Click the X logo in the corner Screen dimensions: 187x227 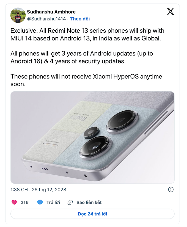tap(170, 12)
